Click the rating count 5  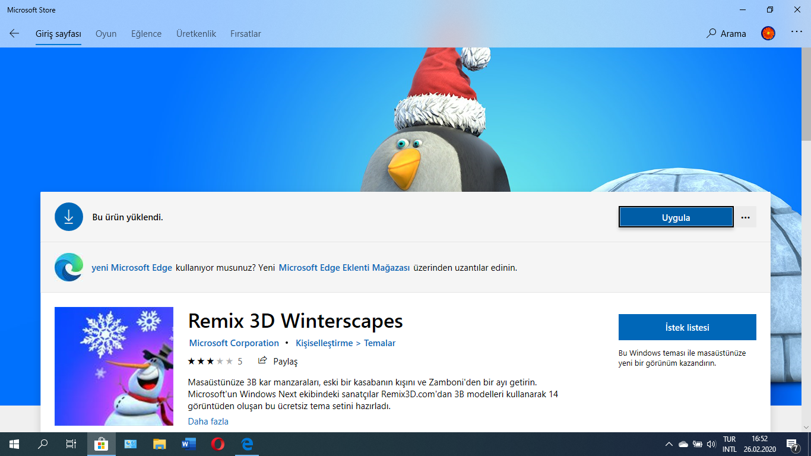[240, 361]
